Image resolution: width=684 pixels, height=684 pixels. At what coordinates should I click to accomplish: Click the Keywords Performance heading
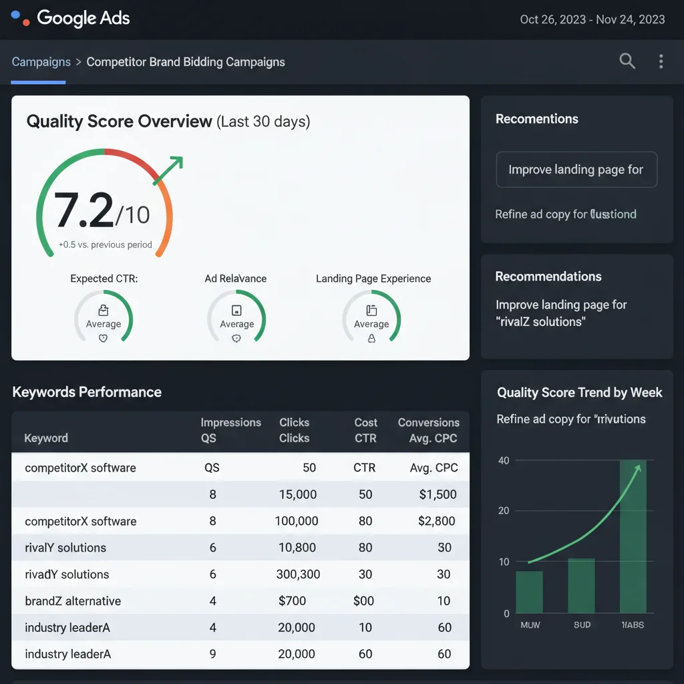click(x=87, y=391)
